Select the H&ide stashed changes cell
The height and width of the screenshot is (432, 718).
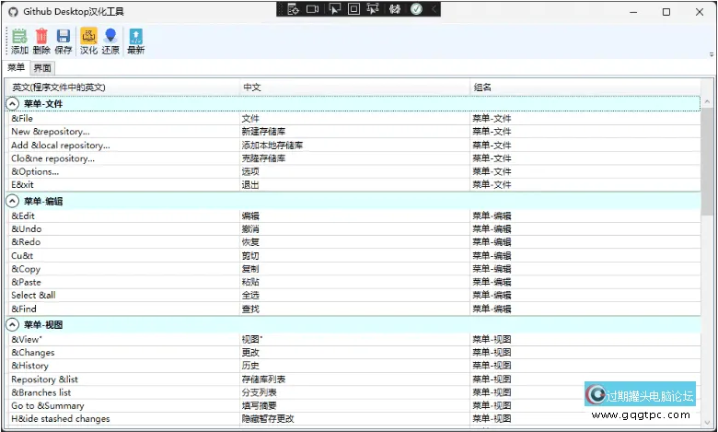(x=122, y=419)
